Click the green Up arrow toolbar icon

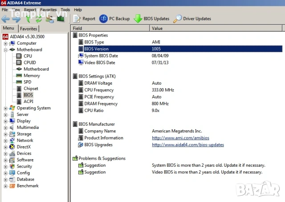point(28,19)
